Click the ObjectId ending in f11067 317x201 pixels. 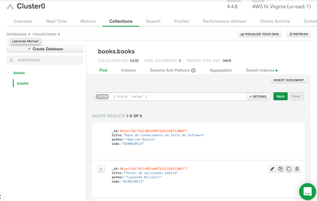coord(154,169)
